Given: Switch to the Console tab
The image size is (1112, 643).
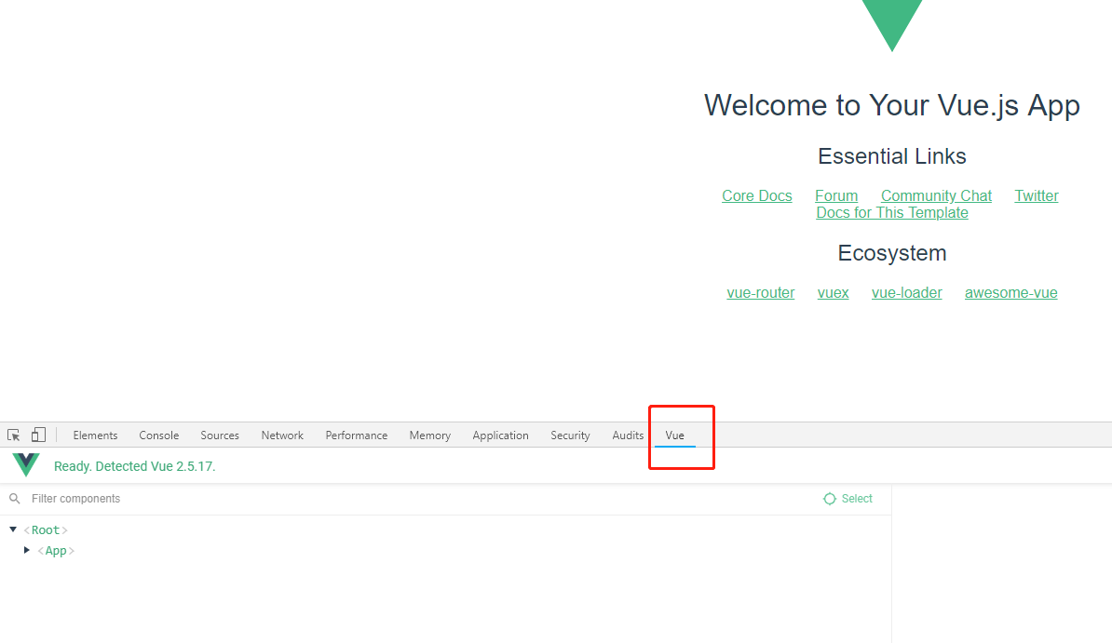Looking at the screenshot, I should 159,435.
